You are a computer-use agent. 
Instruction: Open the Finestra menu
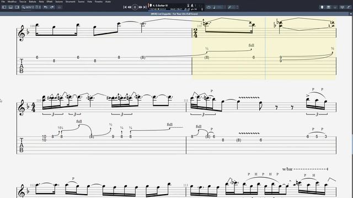tap(99, 2)
